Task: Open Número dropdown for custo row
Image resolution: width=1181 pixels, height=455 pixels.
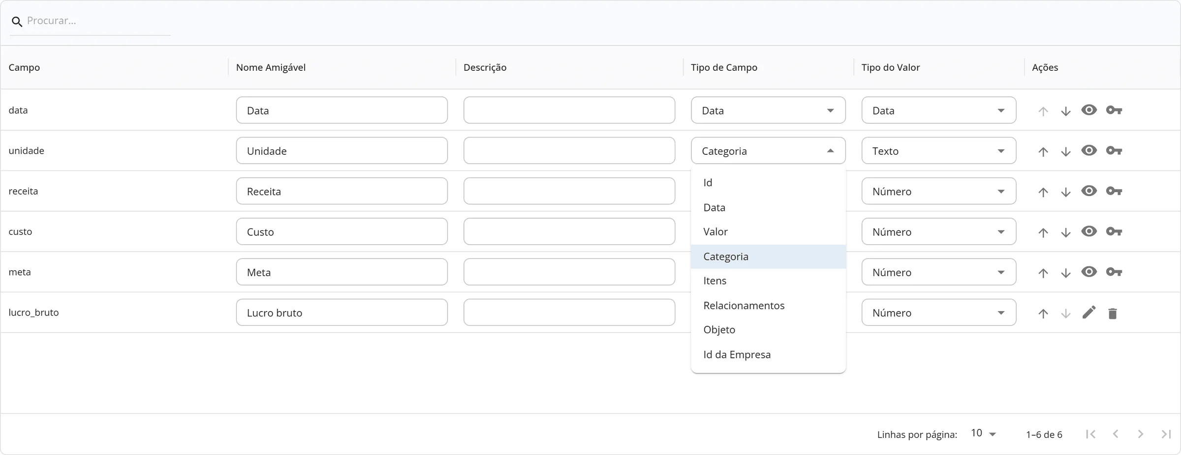Action: 939,231
